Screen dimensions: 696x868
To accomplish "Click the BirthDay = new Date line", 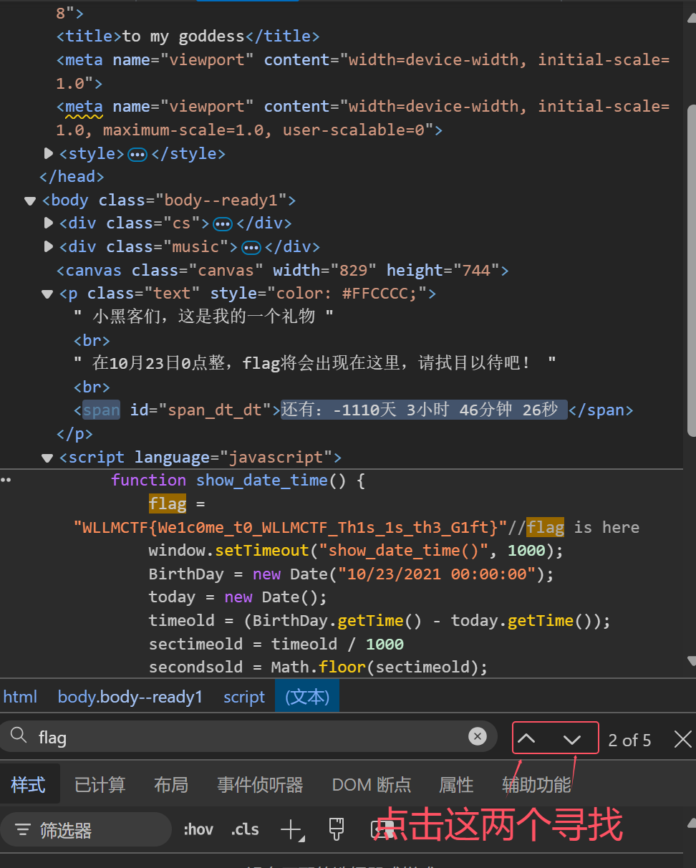I will [x=352, y=574].
